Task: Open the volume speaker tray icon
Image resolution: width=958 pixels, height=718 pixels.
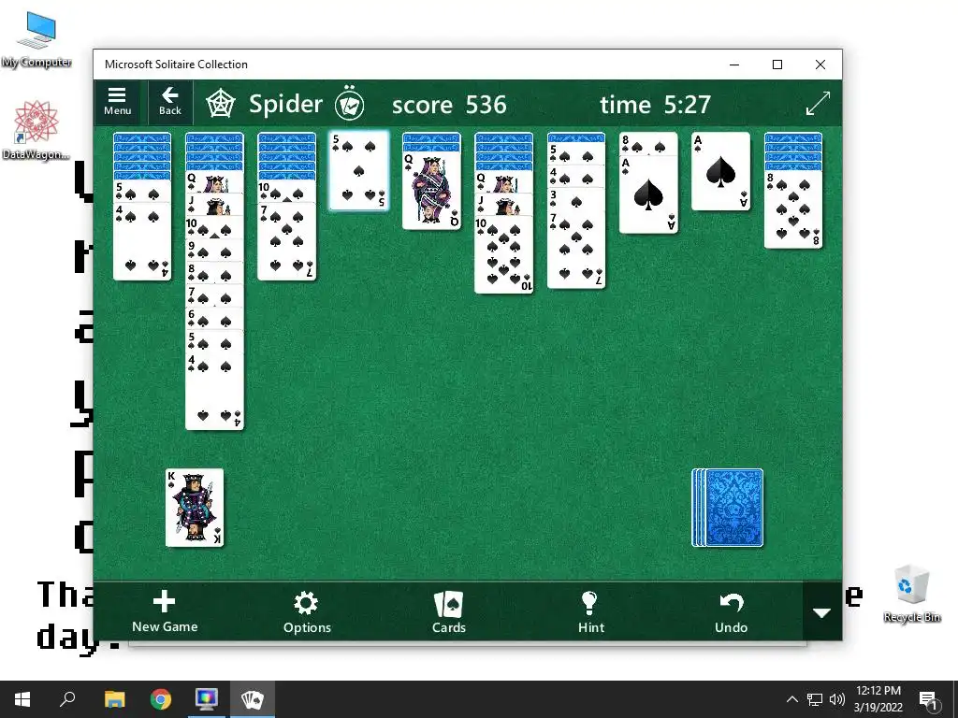Action: click(x=837, y=699)
